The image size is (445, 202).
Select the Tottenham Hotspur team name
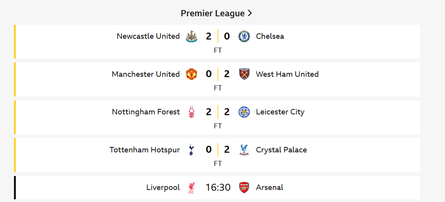click(145, 150)
